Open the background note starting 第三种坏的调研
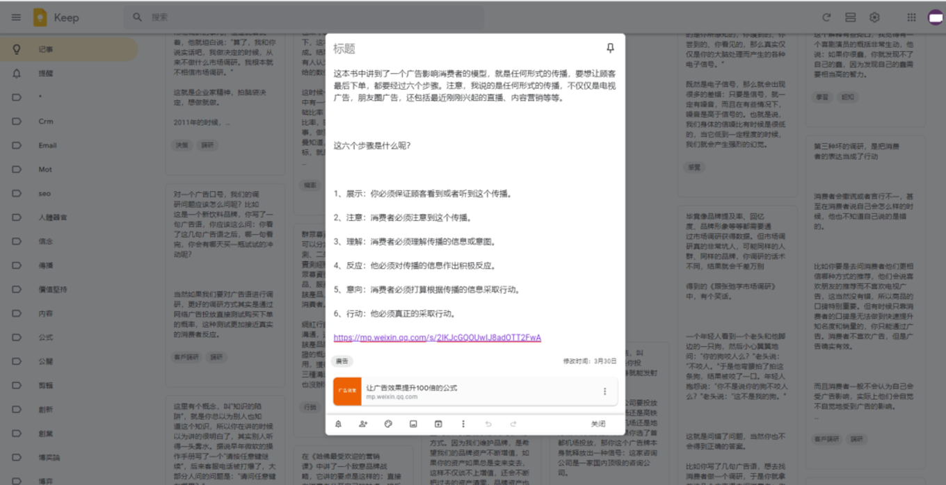This screenshot has height=485, width=946. tap(866, 292)
